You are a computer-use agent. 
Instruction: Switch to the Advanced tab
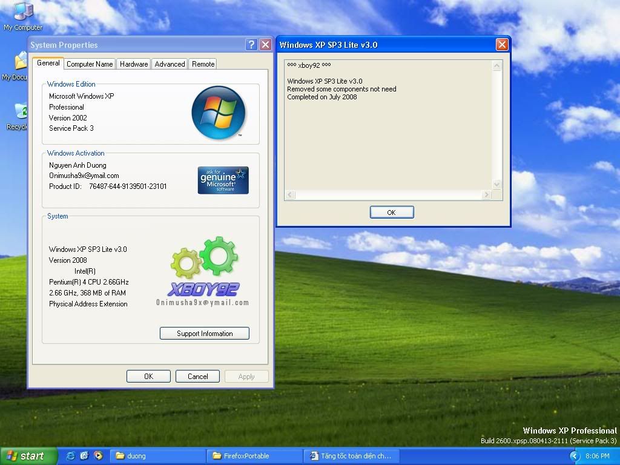pos(169,64)
